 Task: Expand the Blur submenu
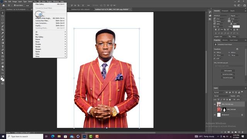click(x=50, y=34)
